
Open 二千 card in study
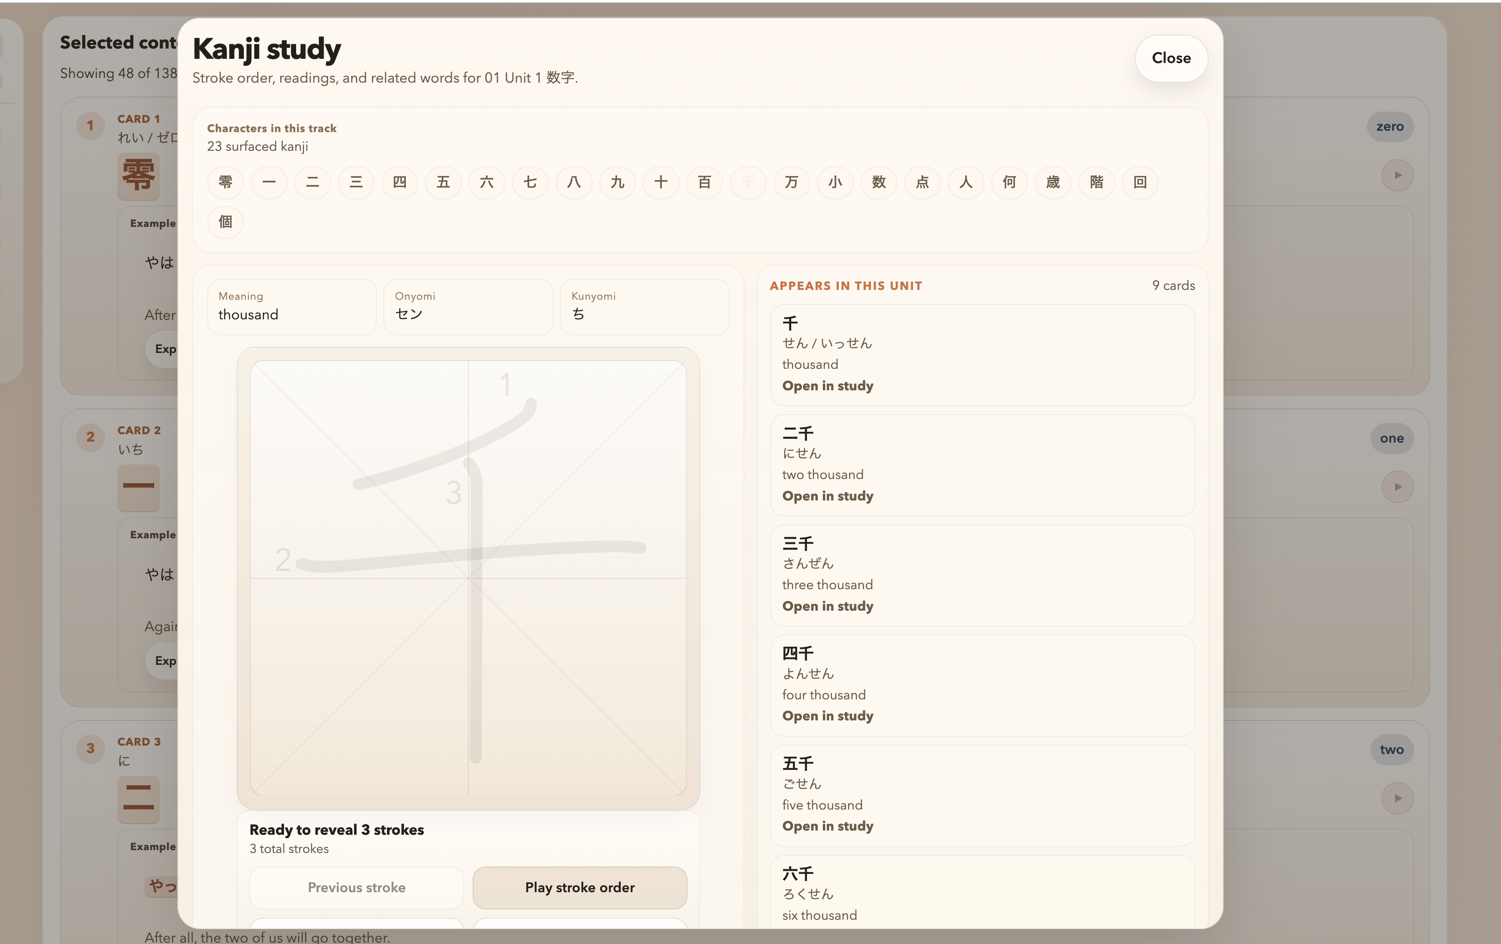click(x=828, y=496)
